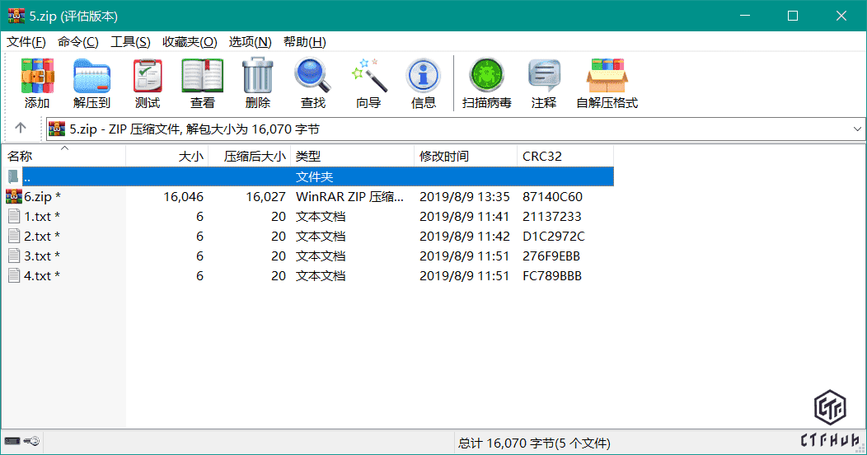Run the Test (测试) archive tool
The height and width of the screenshot is (455, 867).
click(148, 83)
